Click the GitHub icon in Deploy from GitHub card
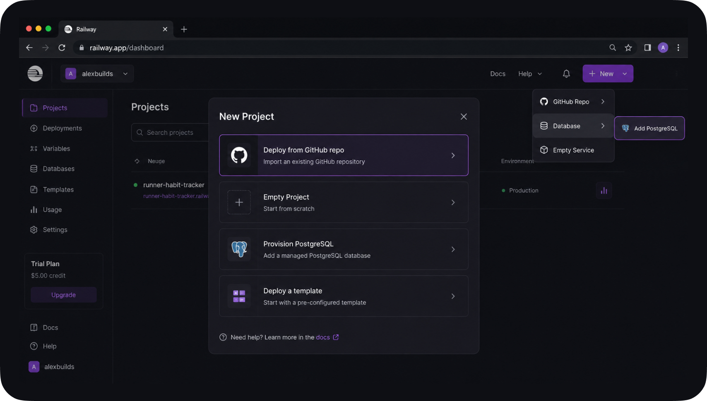The width and height of the screenshot is (707, 401). 239,155
